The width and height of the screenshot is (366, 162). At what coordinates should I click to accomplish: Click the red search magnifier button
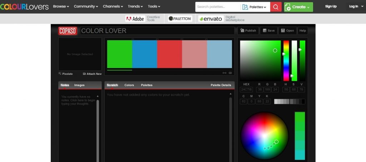(x=276, y=7)
